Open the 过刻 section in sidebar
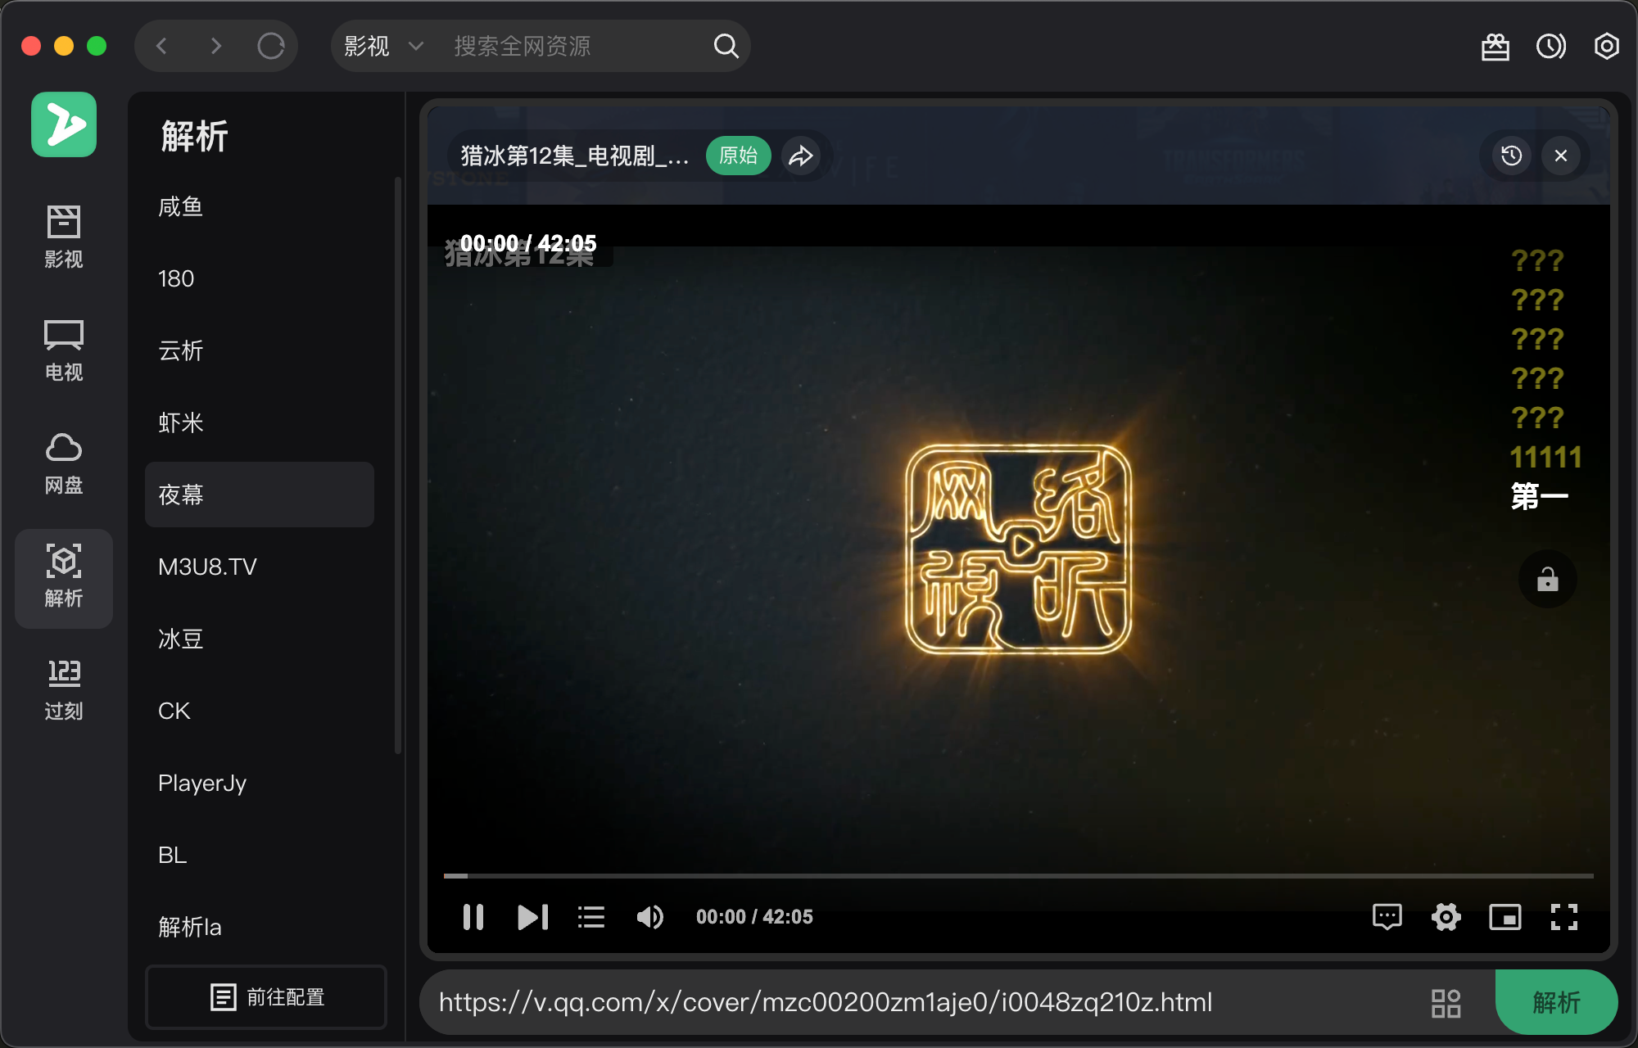The image size is (1638, 1048). [63, 690]
